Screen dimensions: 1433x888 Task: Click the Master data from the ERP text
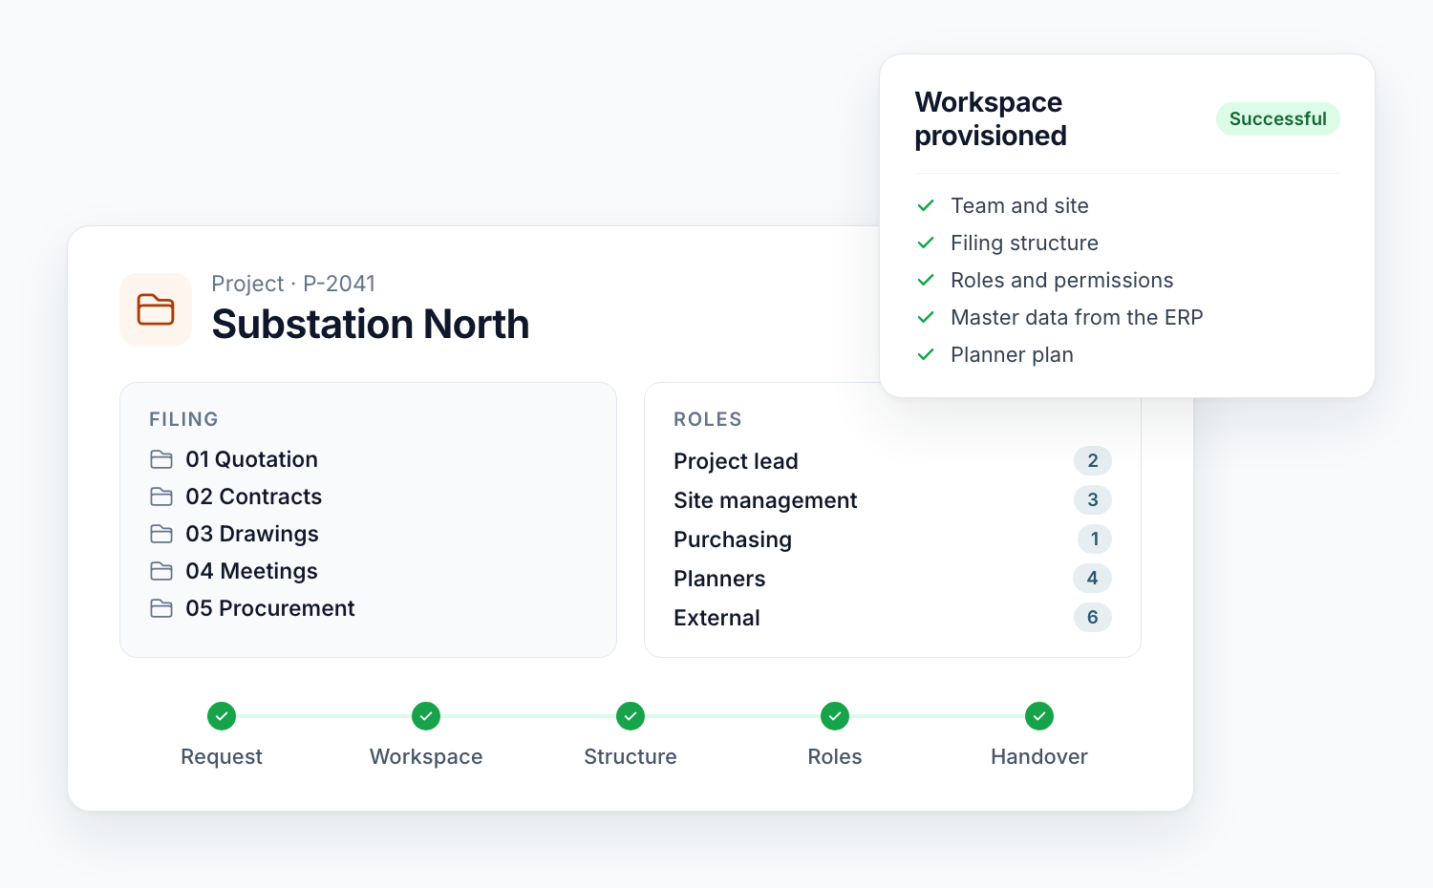(x=1077, y=317)
